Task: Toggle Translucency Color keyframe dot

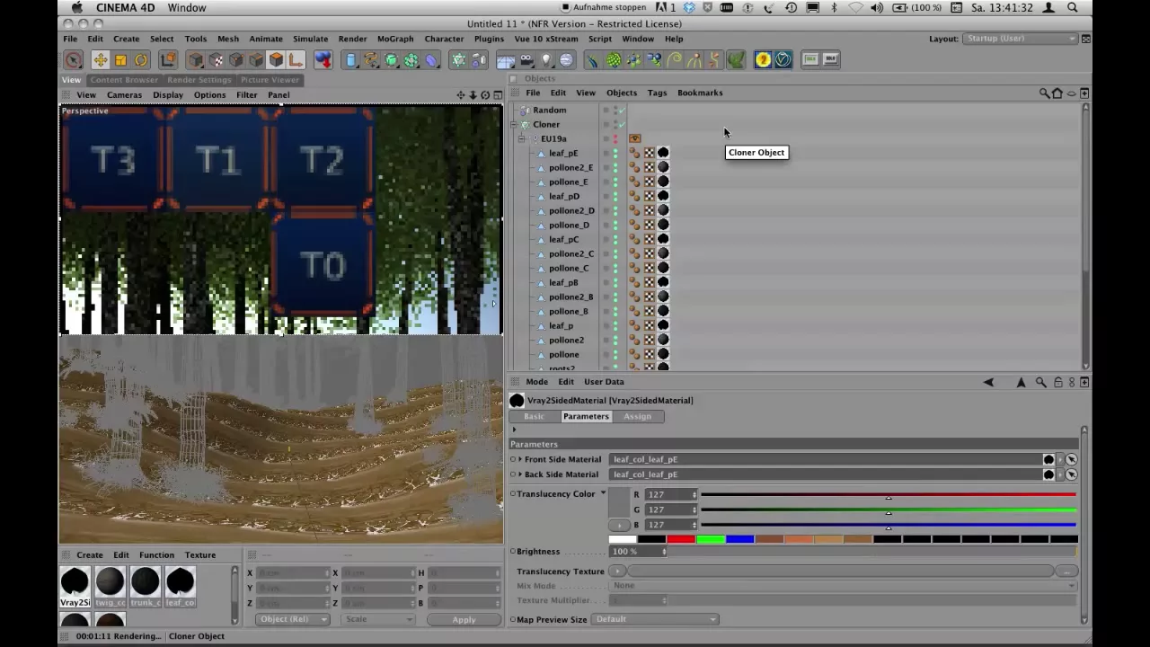Action: point(513,493)
